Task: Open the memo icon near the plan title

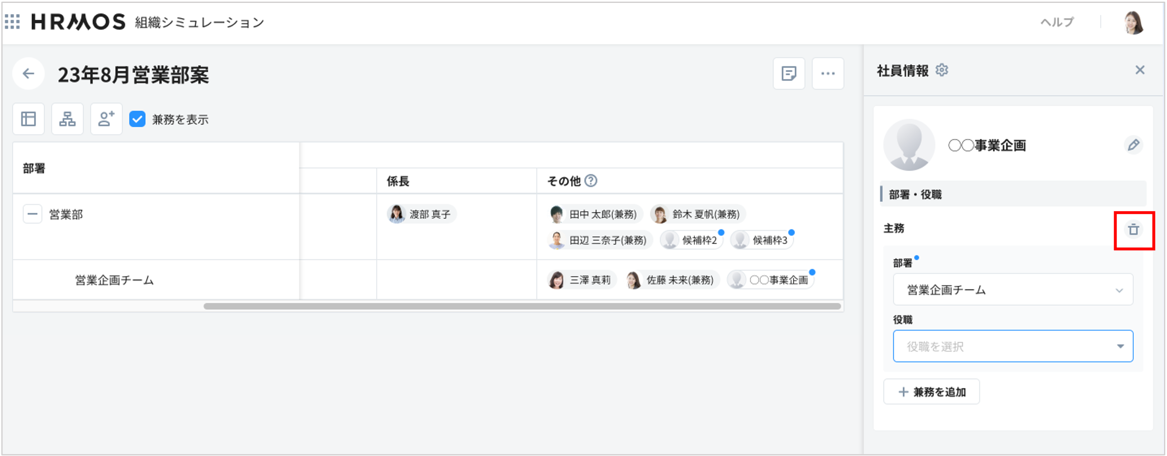Action: click(789, 74)
